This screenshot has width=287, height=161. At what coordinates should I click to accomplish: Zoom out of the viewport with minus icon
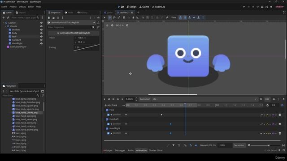[112, 25]
